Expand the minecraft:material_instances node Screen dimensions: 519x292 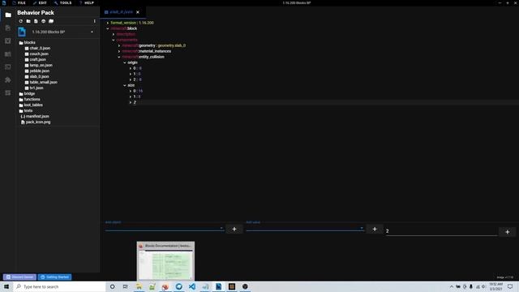point(119,51)
